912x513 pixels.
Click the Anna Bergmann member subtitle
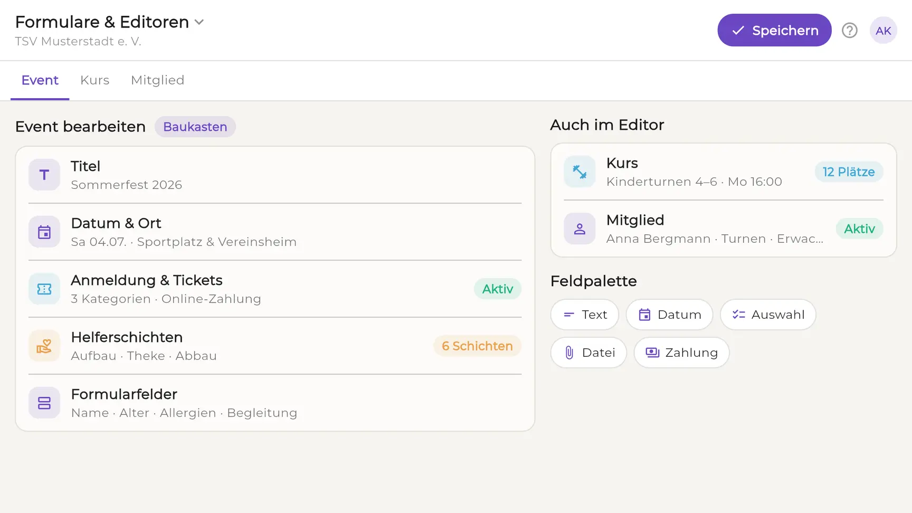click(x=715, y=239)
